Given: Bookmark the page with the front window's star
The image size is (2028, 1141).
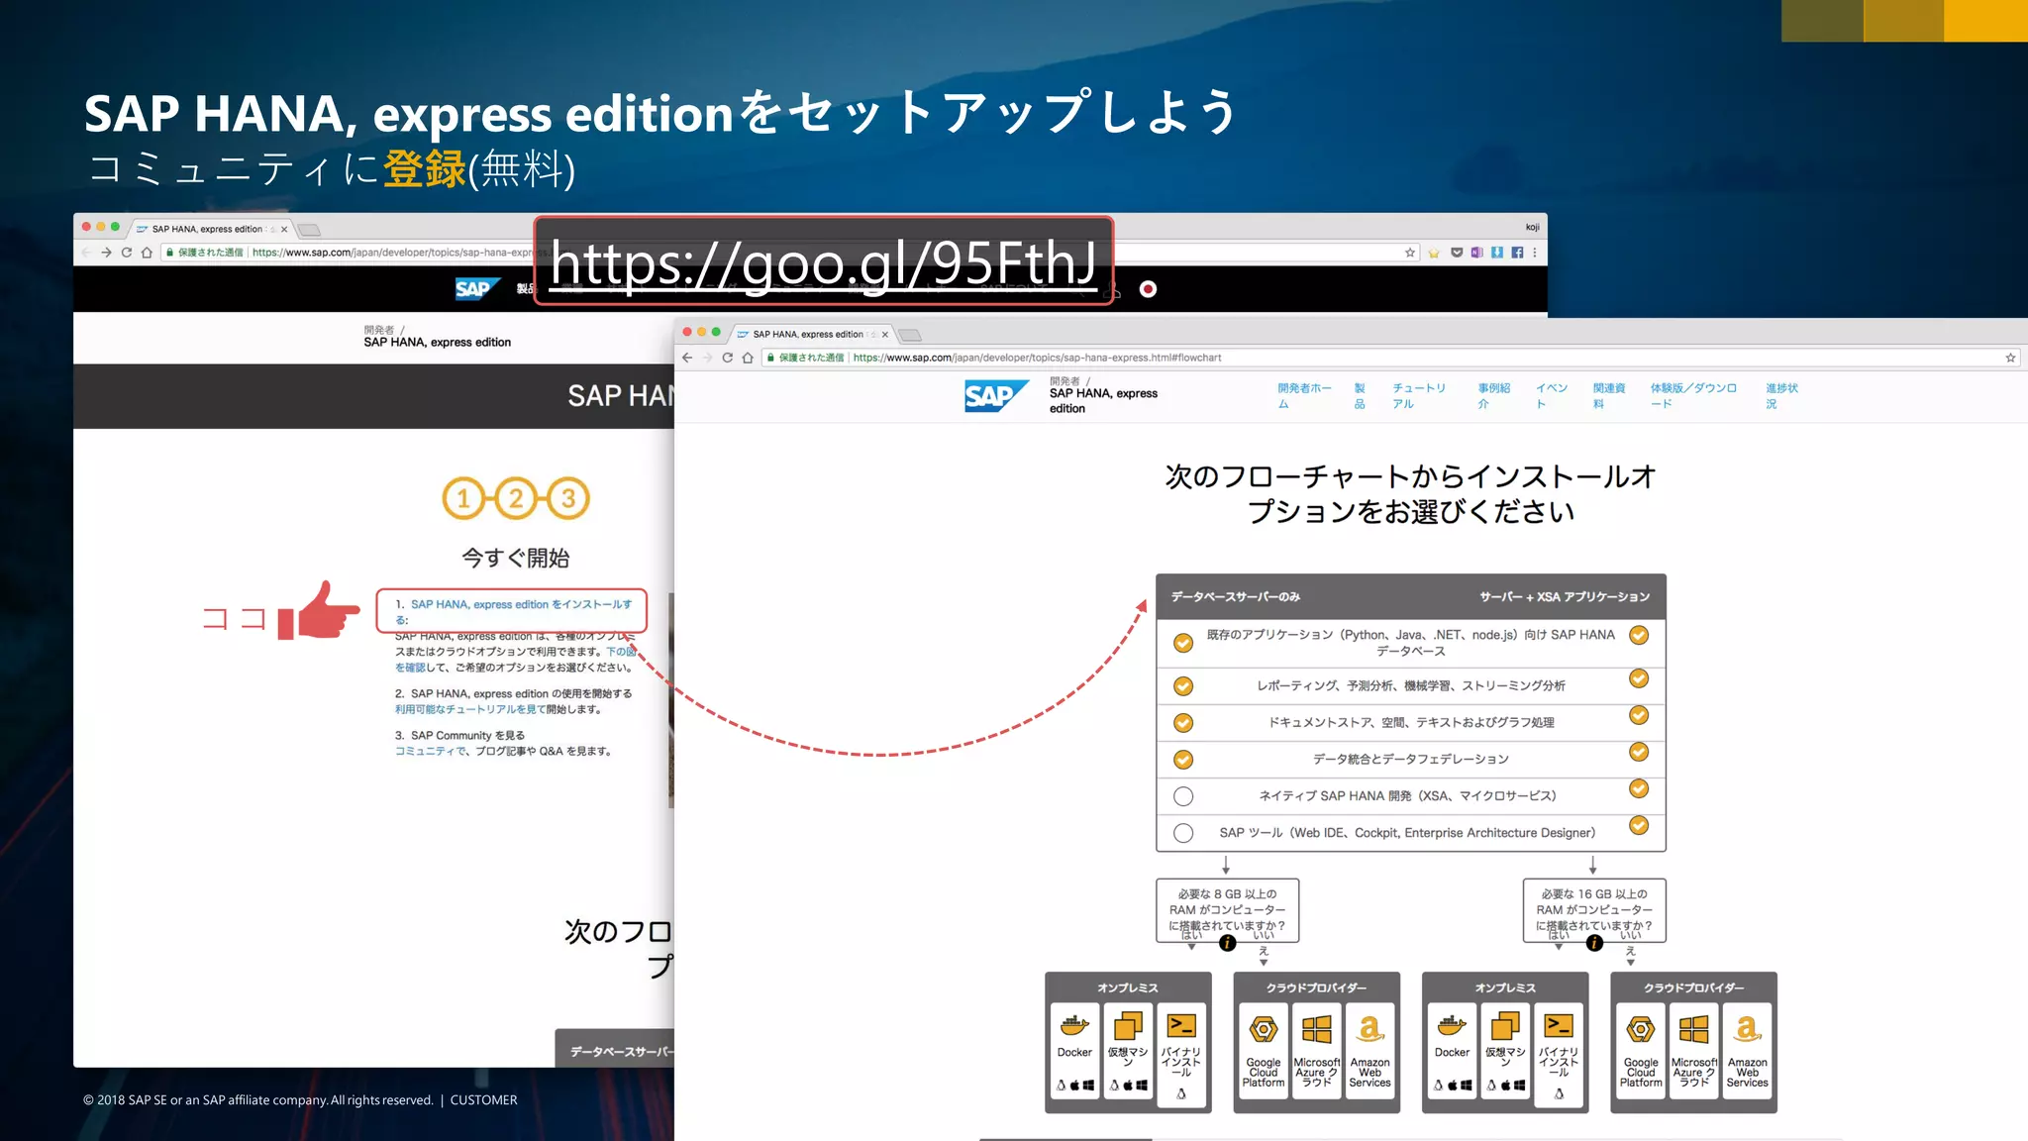Looking at the screenshot, I should pos(2010,358).
